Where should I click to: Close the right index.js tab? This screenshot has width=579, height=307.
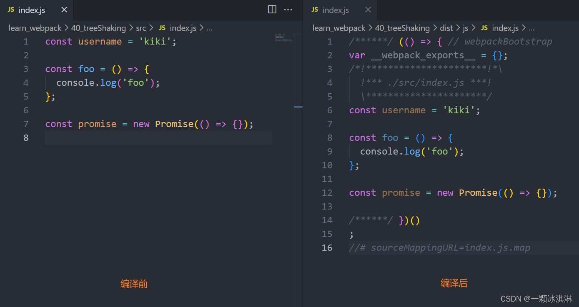pyautogui.click(x=368, y=10)
